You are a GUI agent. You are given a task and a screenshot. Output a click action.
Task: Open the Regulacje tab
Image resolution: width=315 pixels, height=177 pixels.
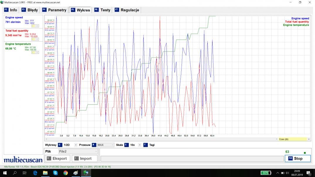pyautogui.click(x=127, y=10)
